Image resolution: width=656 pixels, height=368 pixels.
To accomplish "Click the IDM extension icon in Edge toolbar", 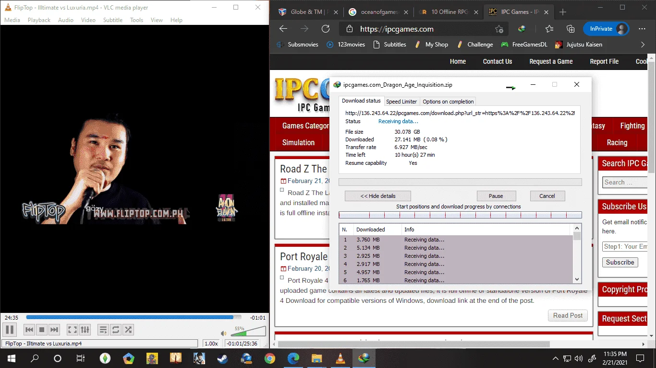I will 522,29.
